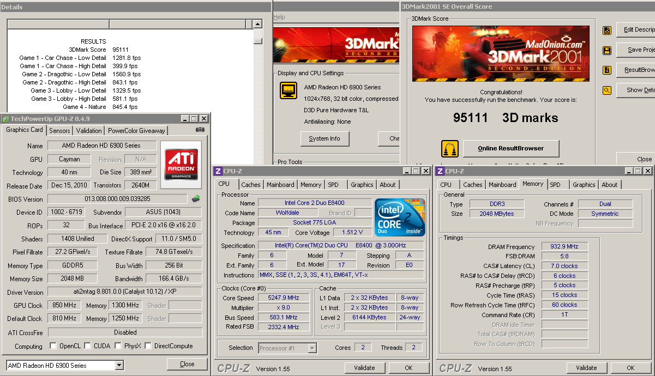Screen dimensions: 655x376
Task: Click OK in the CPU-Z Memory window
Action: [x=630, y=368]
